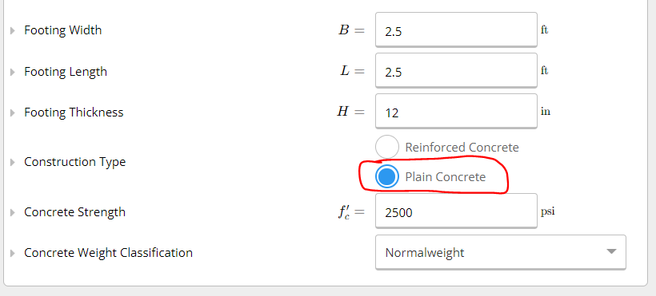
Task: Expand the Footing Thickness disclosure arrow
Action: click(x=13, y=112)
